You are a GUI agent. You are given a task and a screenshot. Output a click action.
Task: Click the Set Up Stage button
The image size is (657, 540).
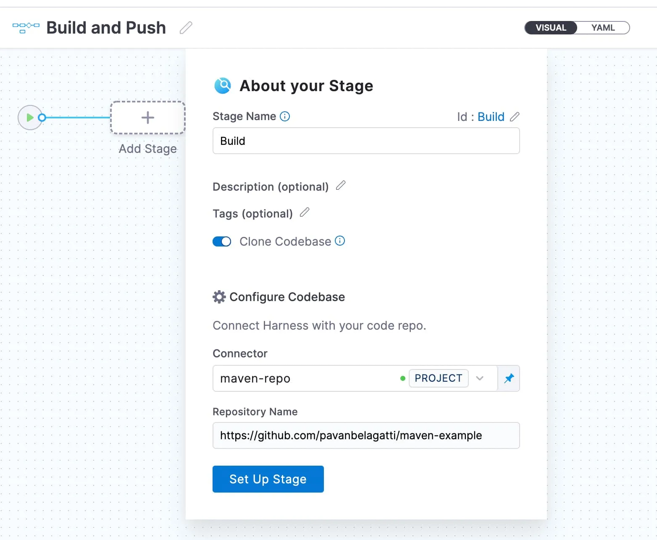point(268,479)
